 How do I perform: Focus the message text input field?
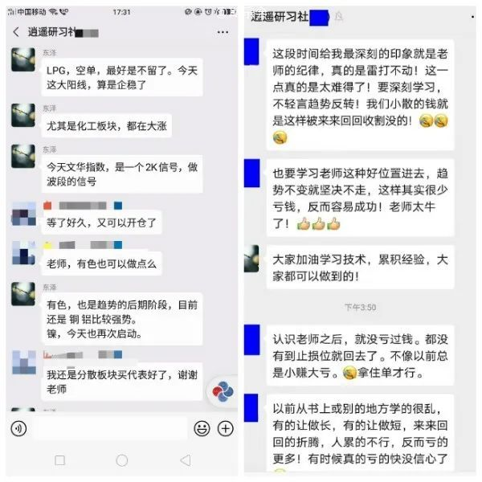point(109,428)
